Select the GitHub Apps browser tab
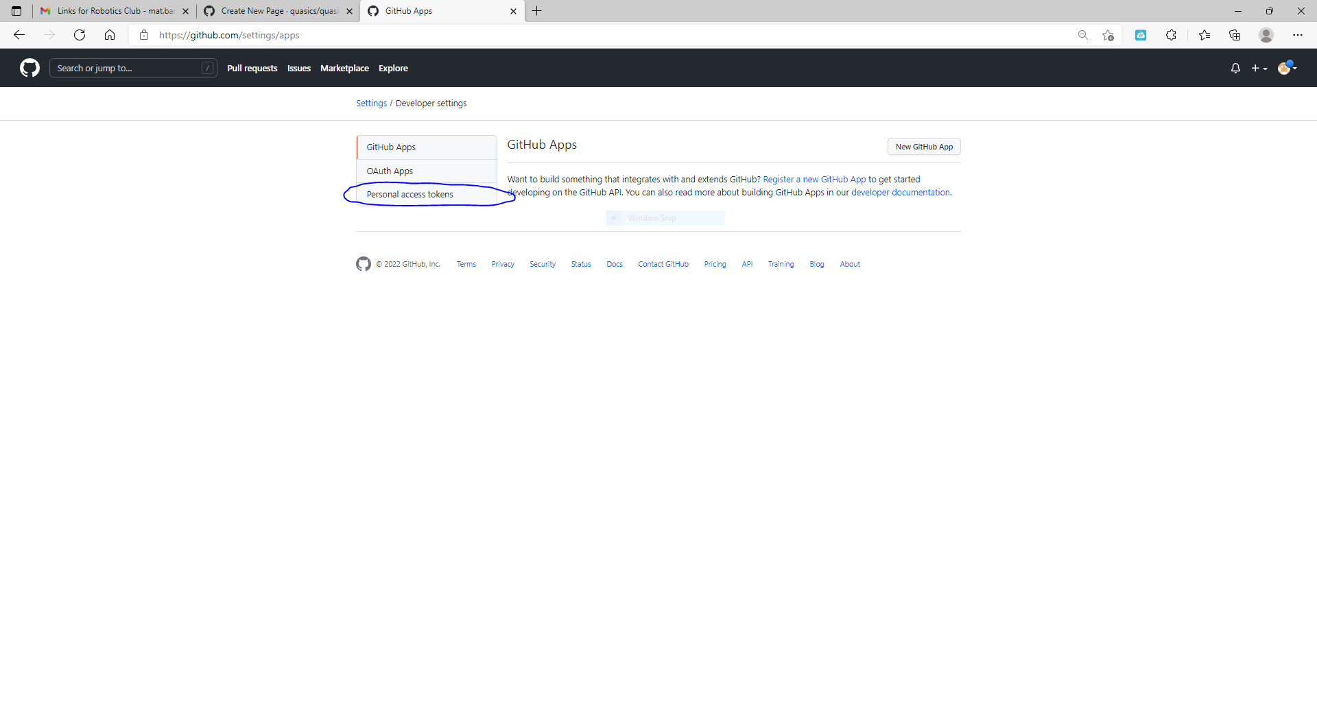The height and width of the screenshot is (713, 1317). click(442, 11)
